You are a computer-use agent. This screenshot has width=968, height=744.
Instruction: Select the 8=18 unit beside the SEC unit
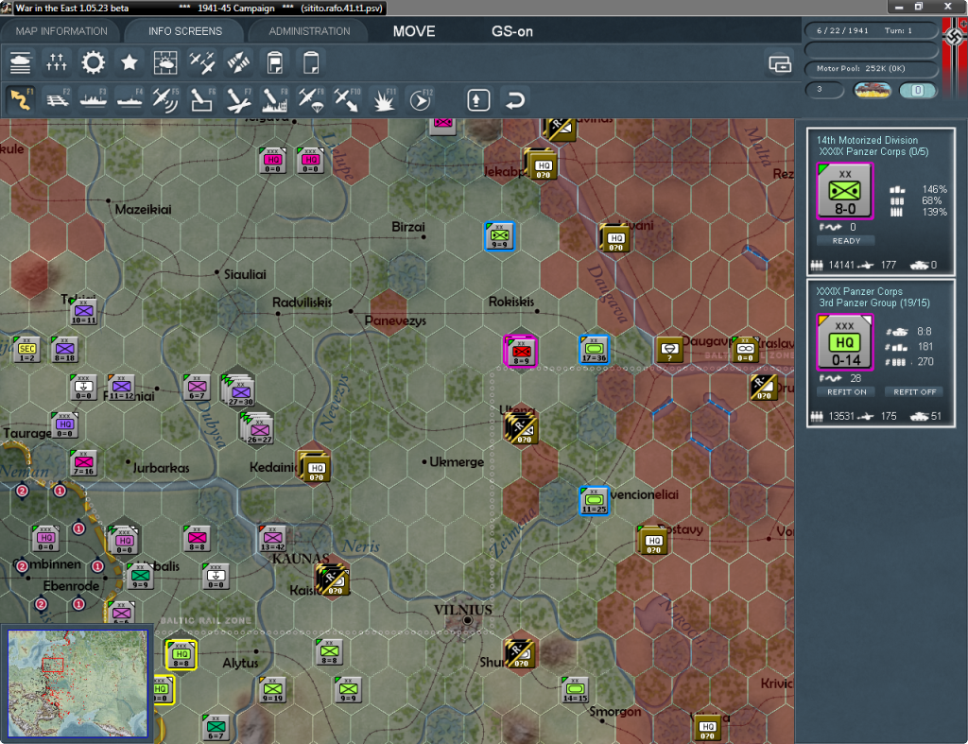coord(64,350)
